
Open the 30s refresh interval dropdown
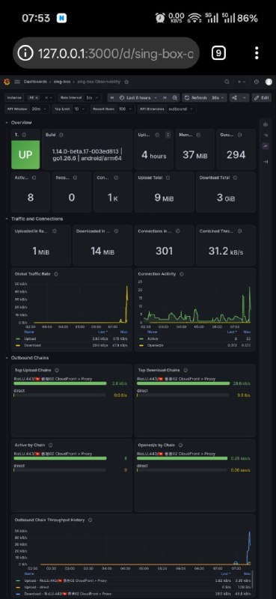(218, 98)
